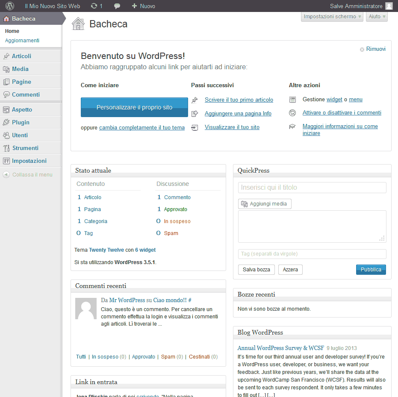Click the Azzera reset button
Image resolution: width=398 pixels, height=397 pixels.
290,270
